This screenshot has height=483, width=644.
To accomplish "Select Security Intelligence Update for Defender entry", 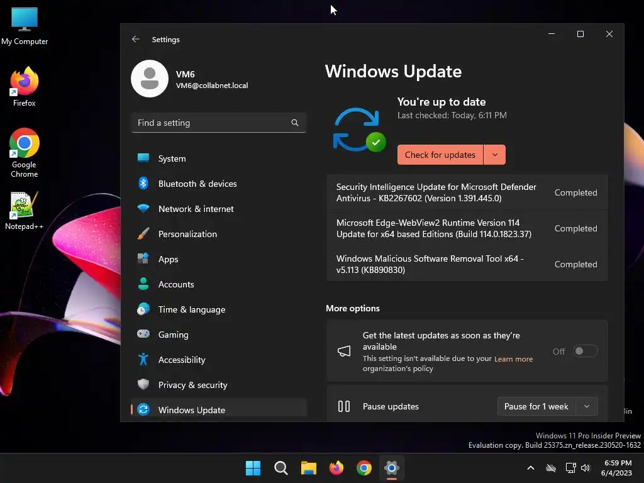I will (467, 192).
